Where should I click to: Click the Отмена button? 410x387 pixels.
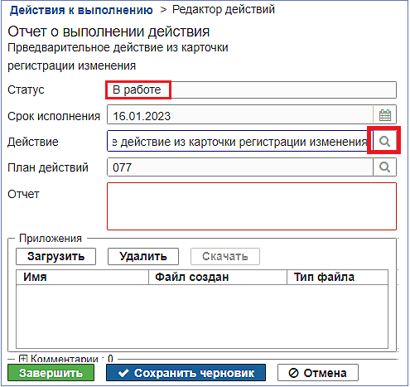[318, 373]
